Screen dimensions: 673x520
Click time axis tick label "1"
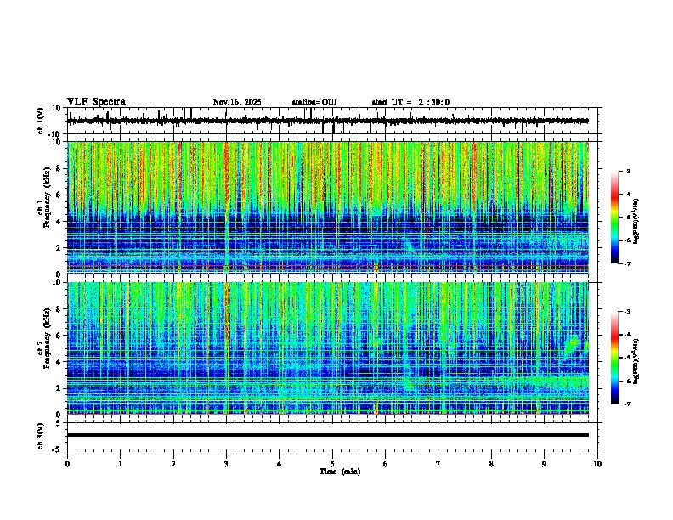pyautogui.click(x=120, y=464)
